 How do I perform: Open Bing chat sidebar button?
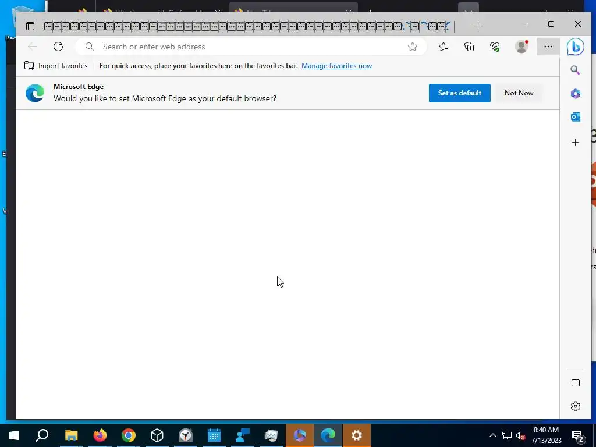[x=575, y=47]
